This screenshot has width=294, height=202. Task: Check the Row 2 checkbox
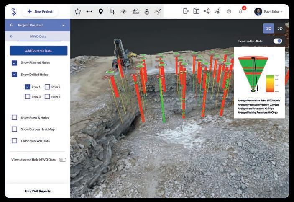[47, 87]
